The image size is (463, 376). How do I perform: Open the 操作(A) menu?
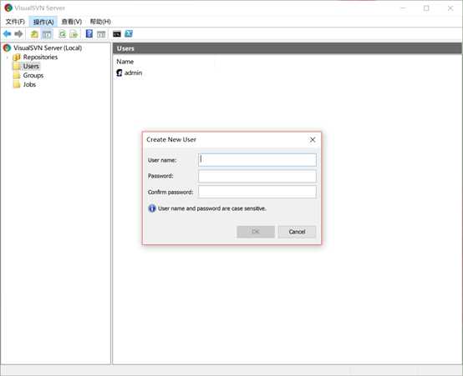[x=43, y=22]
